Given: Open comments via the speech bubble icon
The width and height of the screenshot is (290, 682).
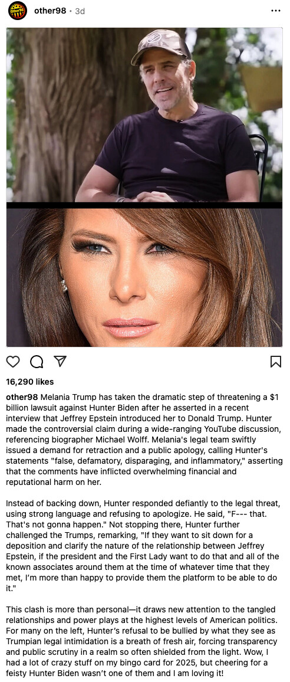Looking at the screenshot, I should [37, 362].
